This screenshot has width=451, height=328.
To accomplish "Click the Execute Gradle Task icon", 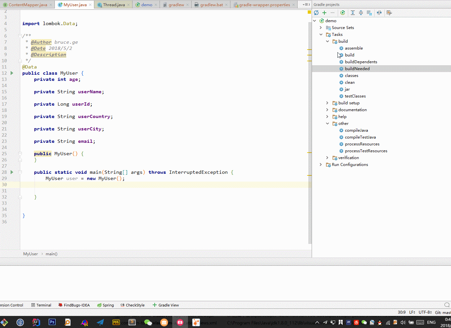I will coord(343,13).
